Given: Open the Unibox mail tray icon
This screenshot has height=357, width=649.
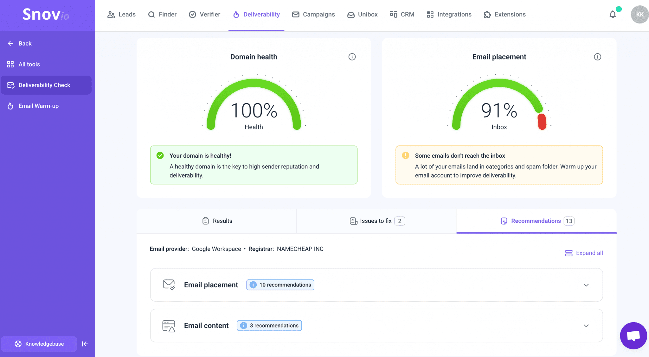Looking at the screenshot, I should (x=350, y=14).
